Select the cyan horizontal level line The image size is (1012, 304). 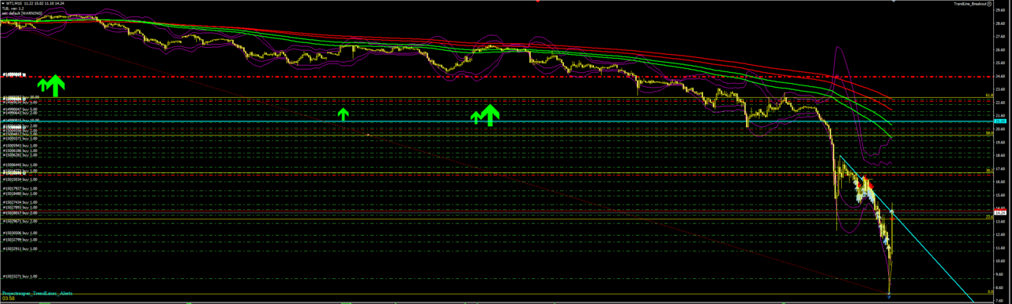pos(497,121)
